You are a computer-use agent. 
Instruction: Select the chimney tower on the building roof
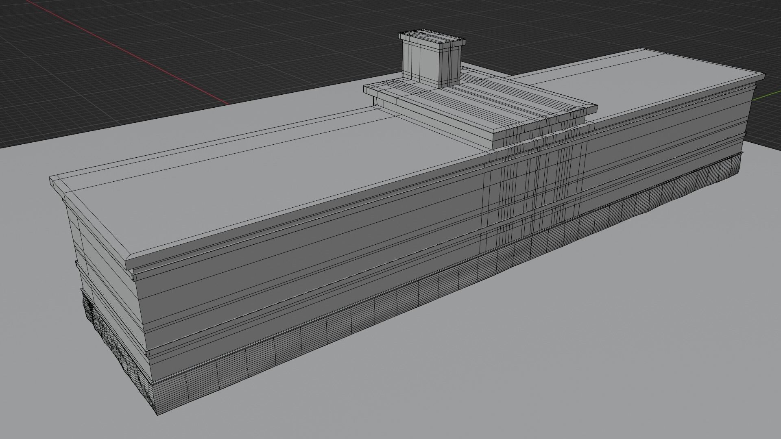point(431,59)
